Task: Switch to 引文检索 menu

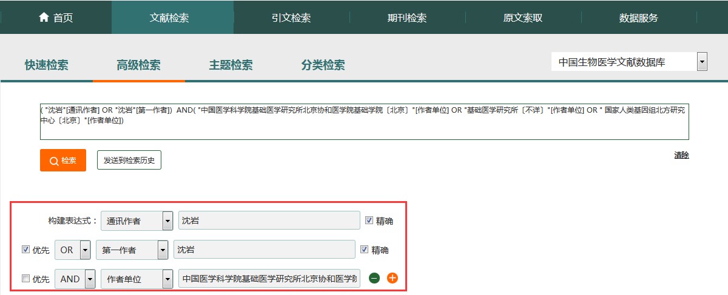Action: (x=291, y=18)
